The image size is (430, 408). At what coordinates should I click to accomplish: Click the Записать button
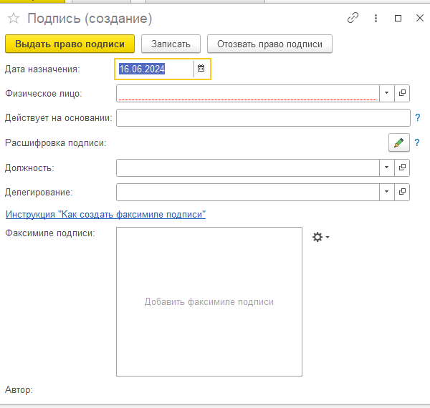(x=171, y=44)
